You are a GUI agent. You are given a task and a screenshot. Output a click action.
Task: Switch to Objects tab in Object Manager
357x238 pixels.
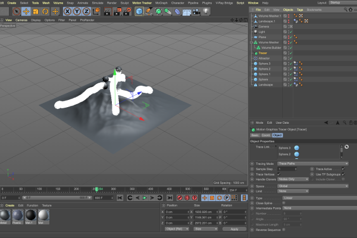(288, 10)
